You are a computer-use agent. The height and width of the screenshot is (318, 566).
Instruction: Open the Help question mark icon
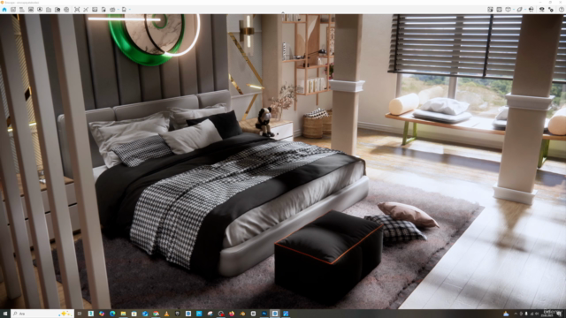562,10
